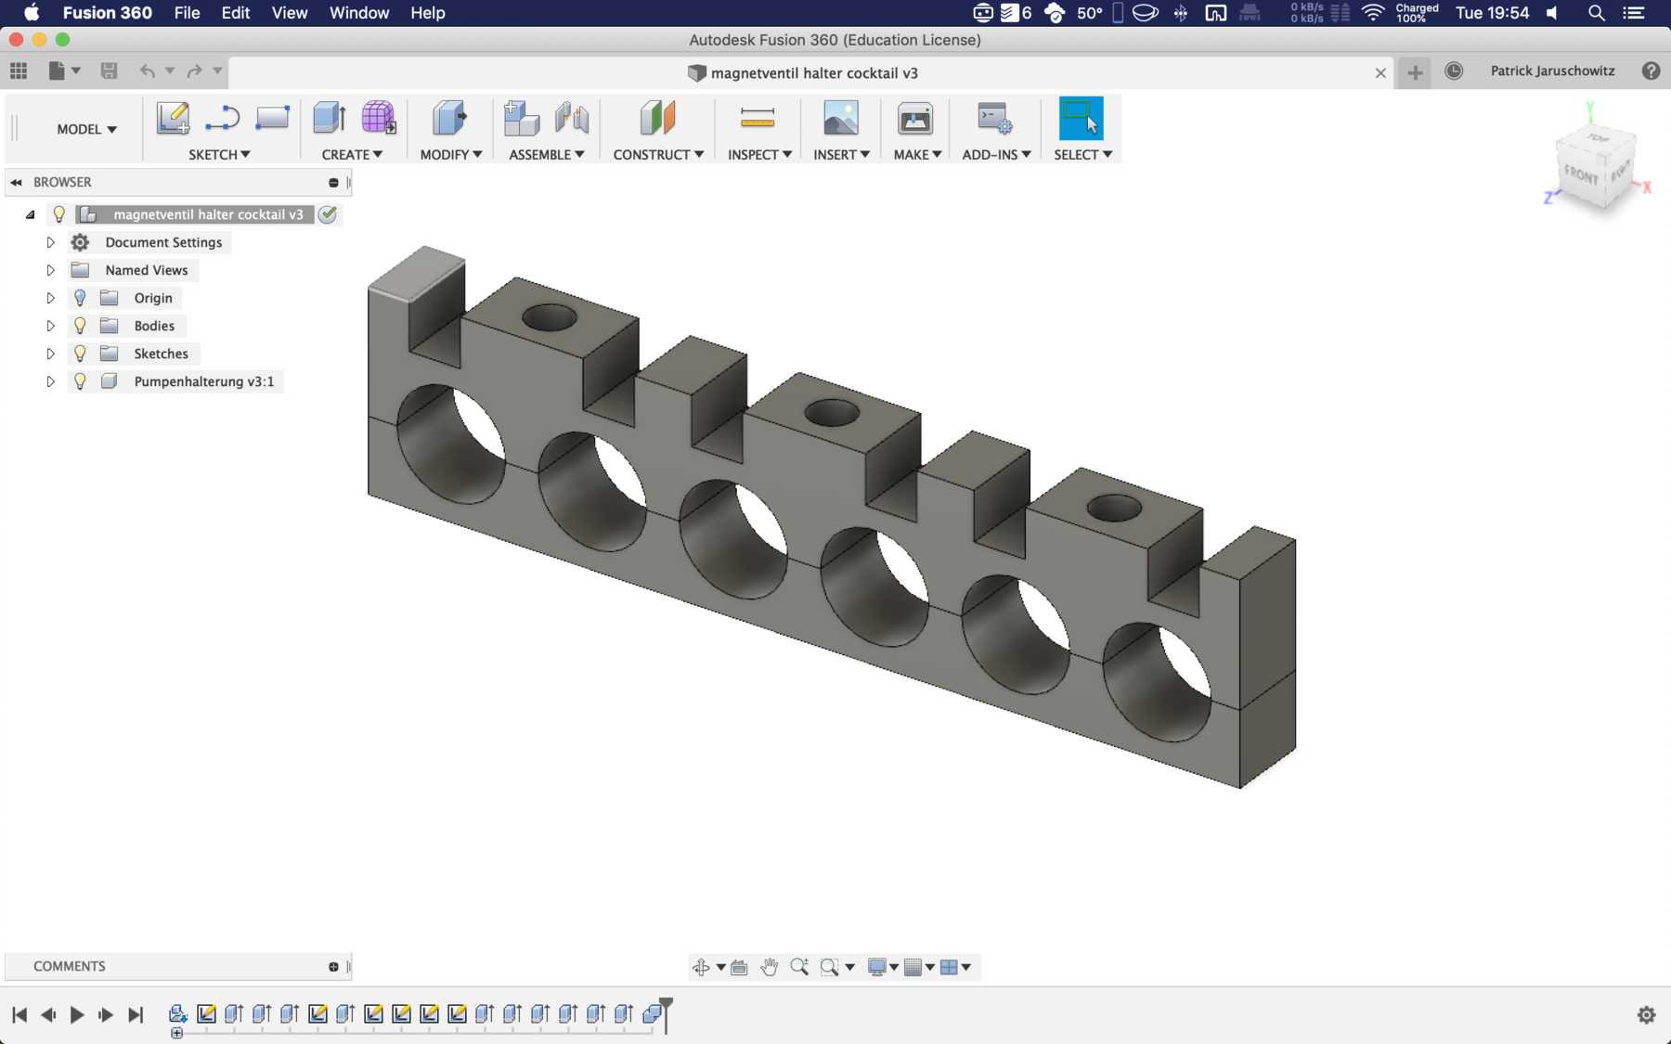1671x1044 pixels.
Task: Show the Data Panel grid icon
Action: [19, 71]
